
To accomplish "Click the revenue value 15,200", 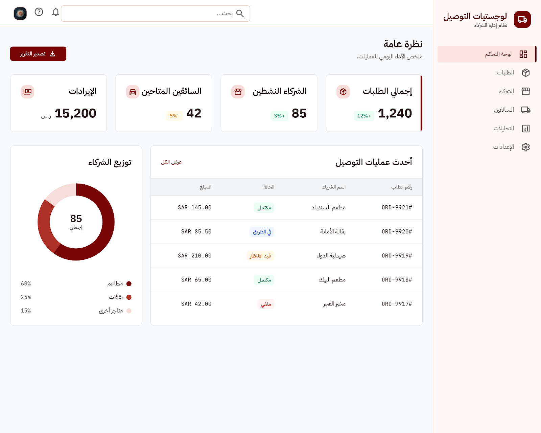I will pyautogui.click(x=75, y=113).
